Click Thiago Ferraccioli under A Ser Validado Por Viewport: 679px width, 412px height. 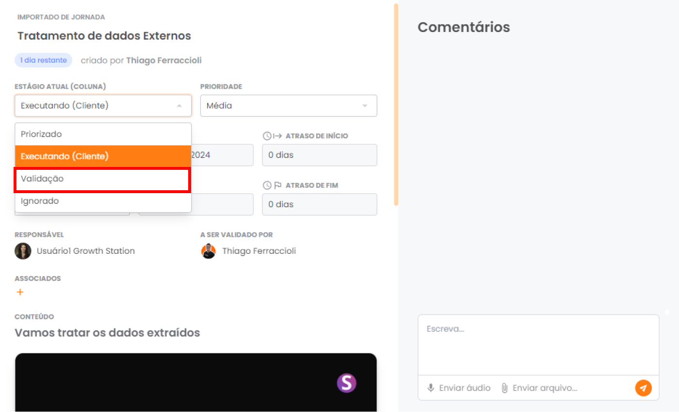click(259, 251)
